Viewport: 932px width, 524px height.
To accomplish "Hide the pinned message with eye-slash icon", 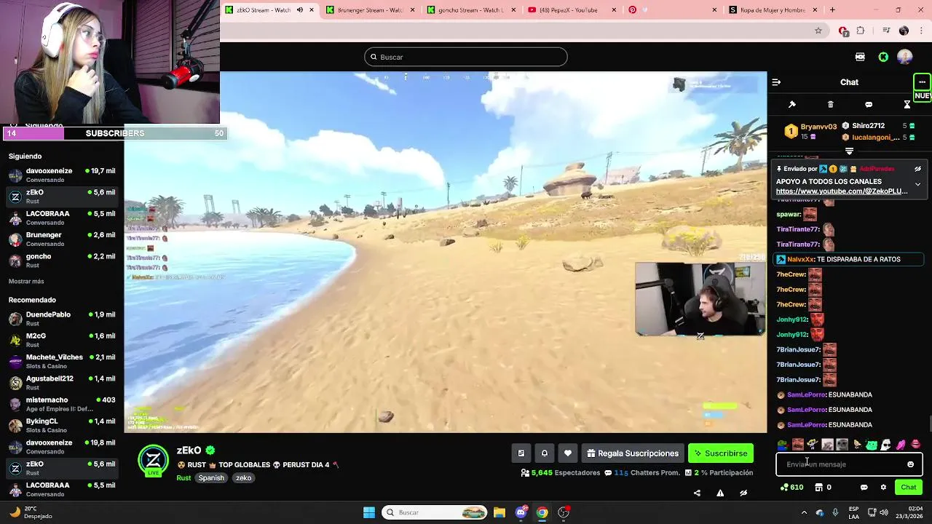I will click(x=917, y=169).
